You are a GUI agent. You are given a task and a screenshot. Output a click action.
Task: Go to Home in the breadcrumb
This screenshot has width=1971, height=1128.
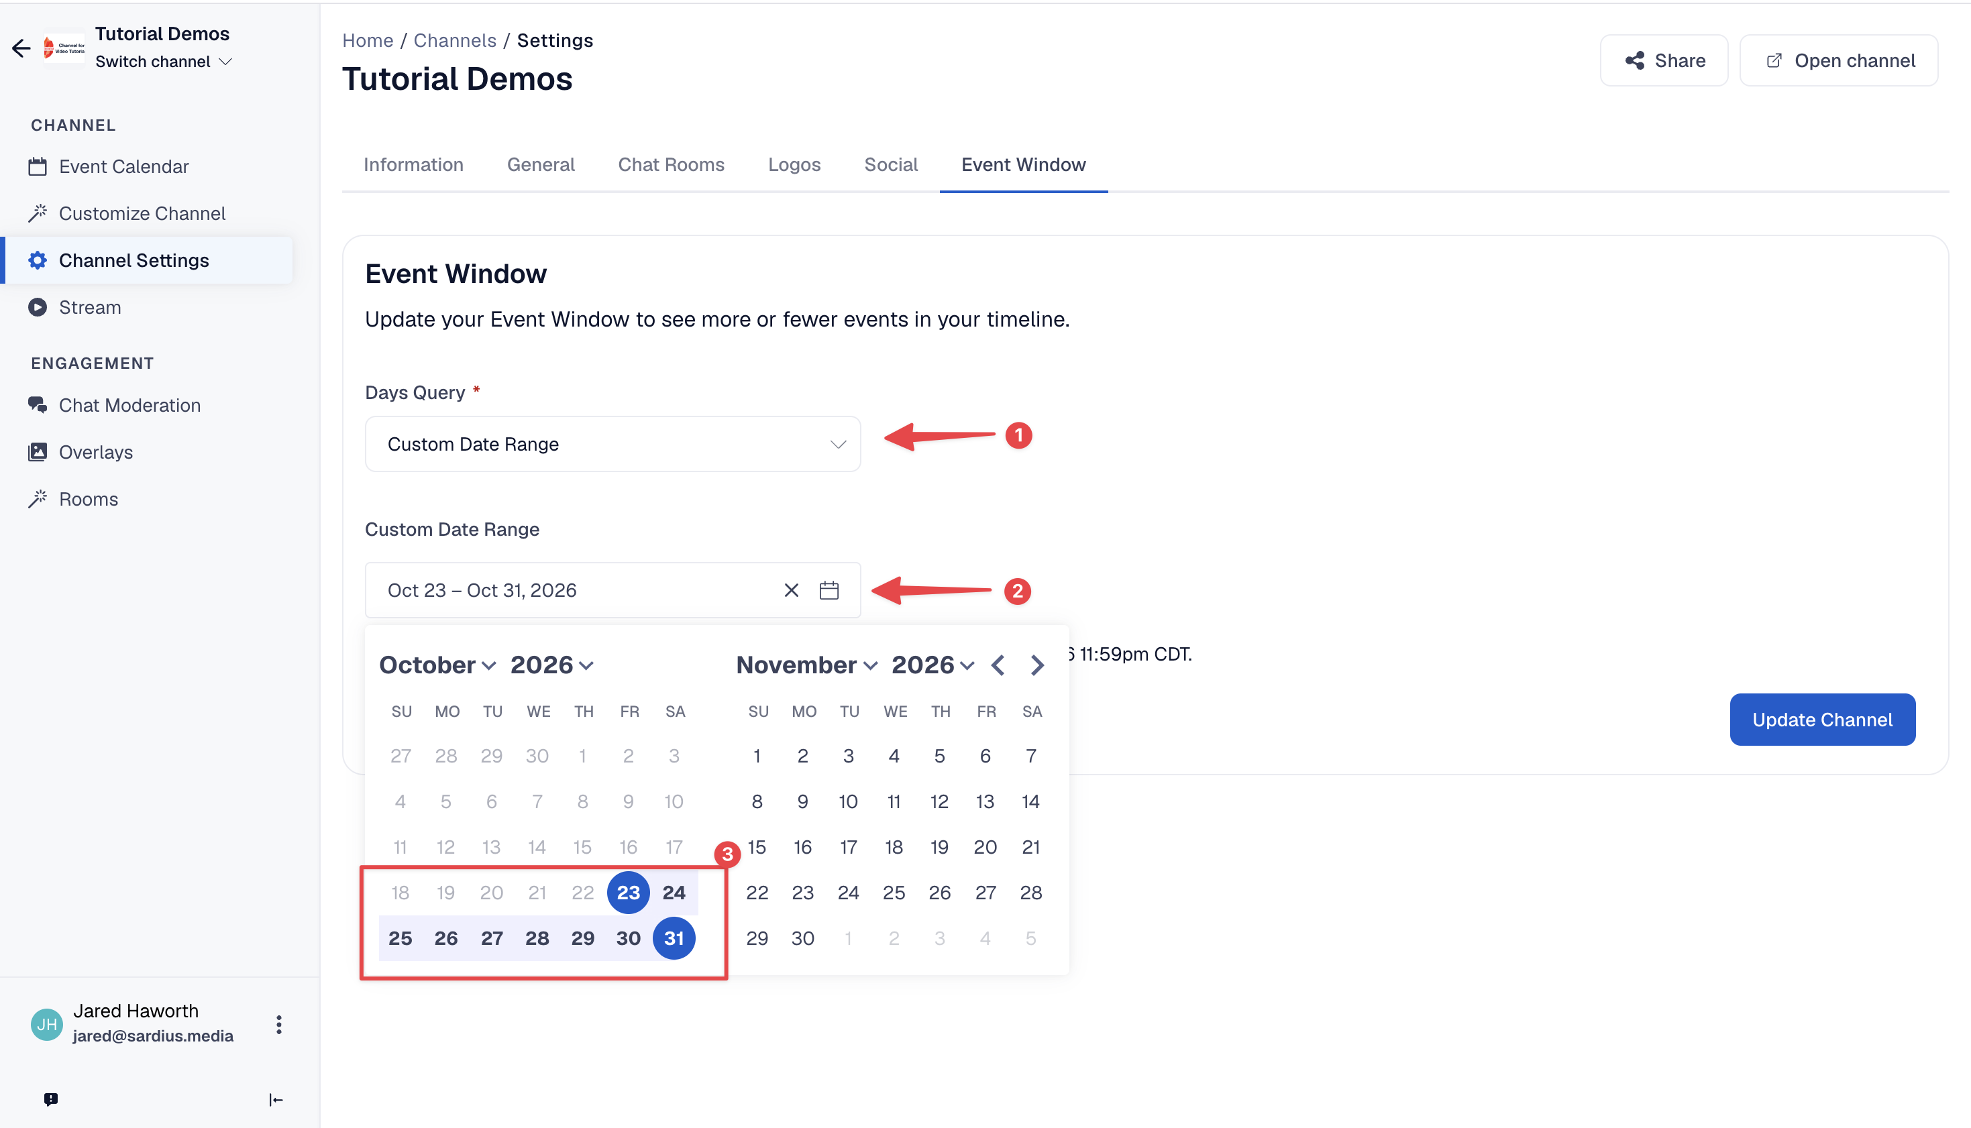coord(368,40)
